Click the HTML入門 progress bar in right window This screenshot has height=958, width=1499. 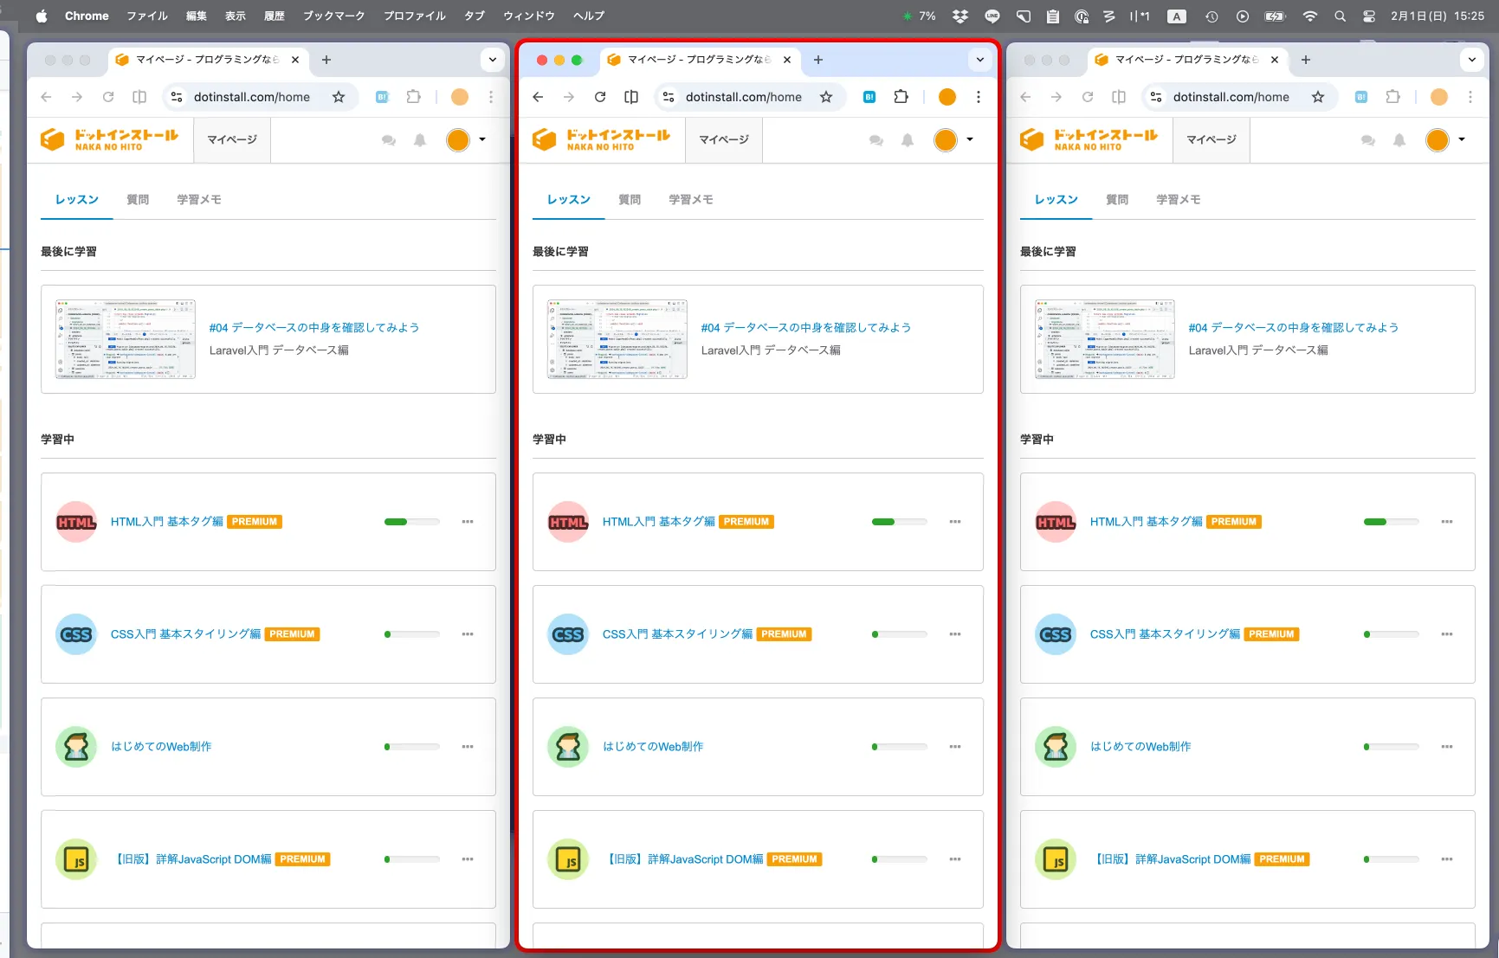(x=1391, y=522)
